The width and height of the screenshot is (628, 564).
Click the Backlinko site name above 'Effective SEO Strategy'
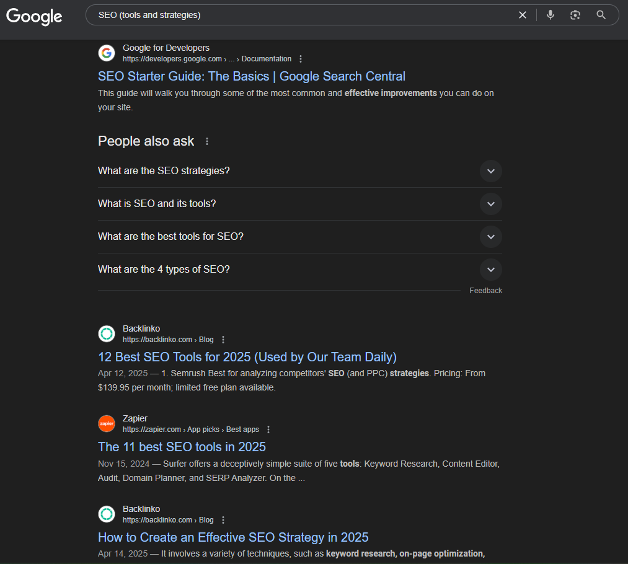[141, 509]
